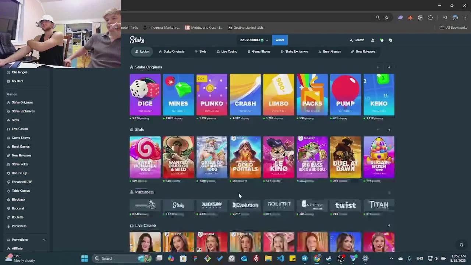Open the Sugar Rush 1000 slot

(x=379, y=157)
